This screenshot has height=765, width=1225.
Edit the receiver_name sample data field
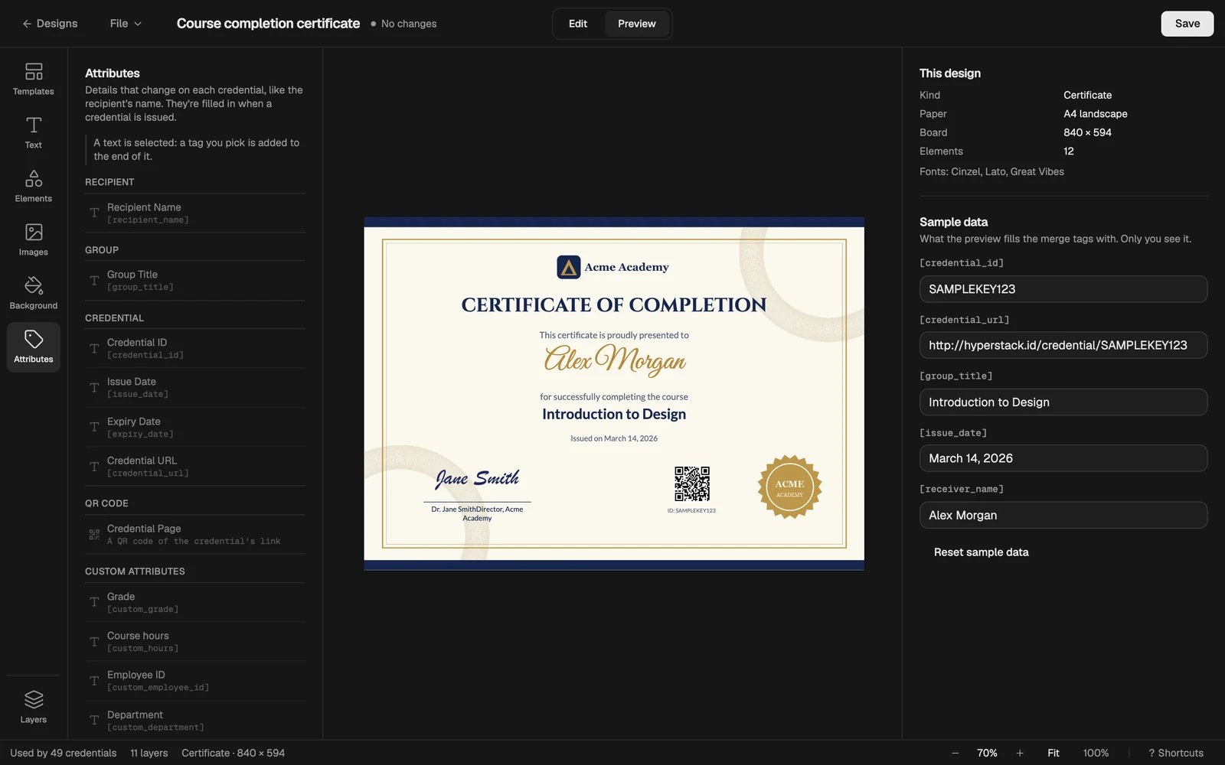pyautogui.click(x=1063, y=516)
